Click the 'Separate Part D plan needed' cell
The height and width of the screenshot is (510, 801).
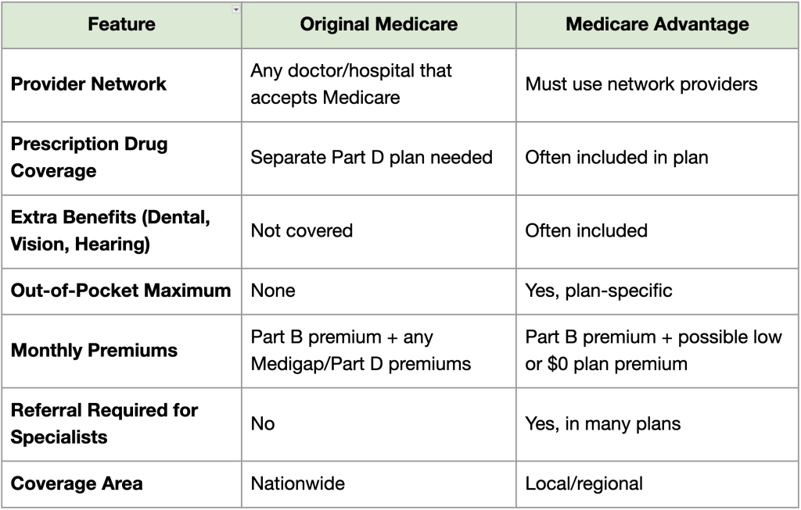point(372,157)
